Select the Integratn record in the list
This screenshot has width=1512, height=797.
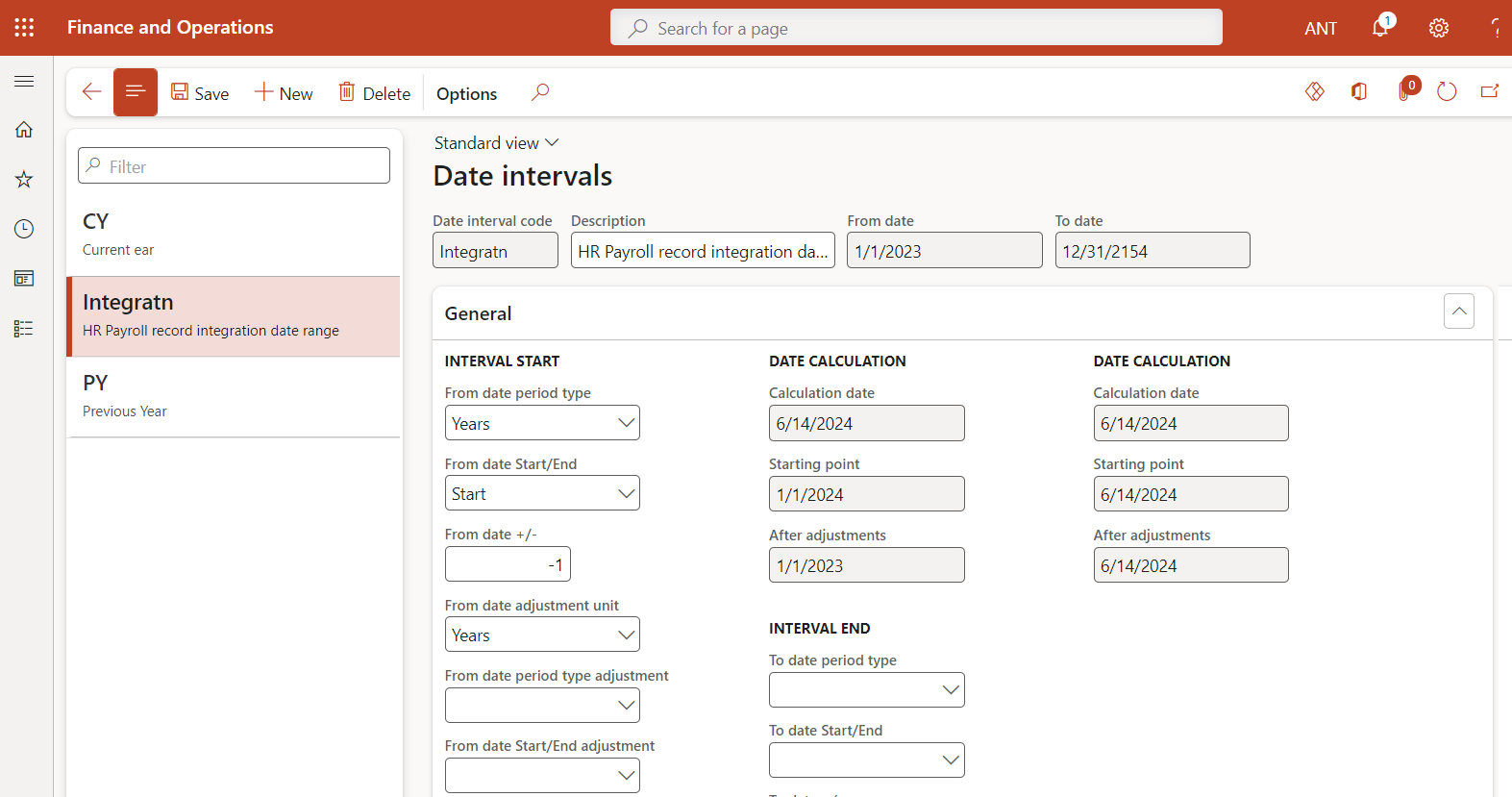234,316
